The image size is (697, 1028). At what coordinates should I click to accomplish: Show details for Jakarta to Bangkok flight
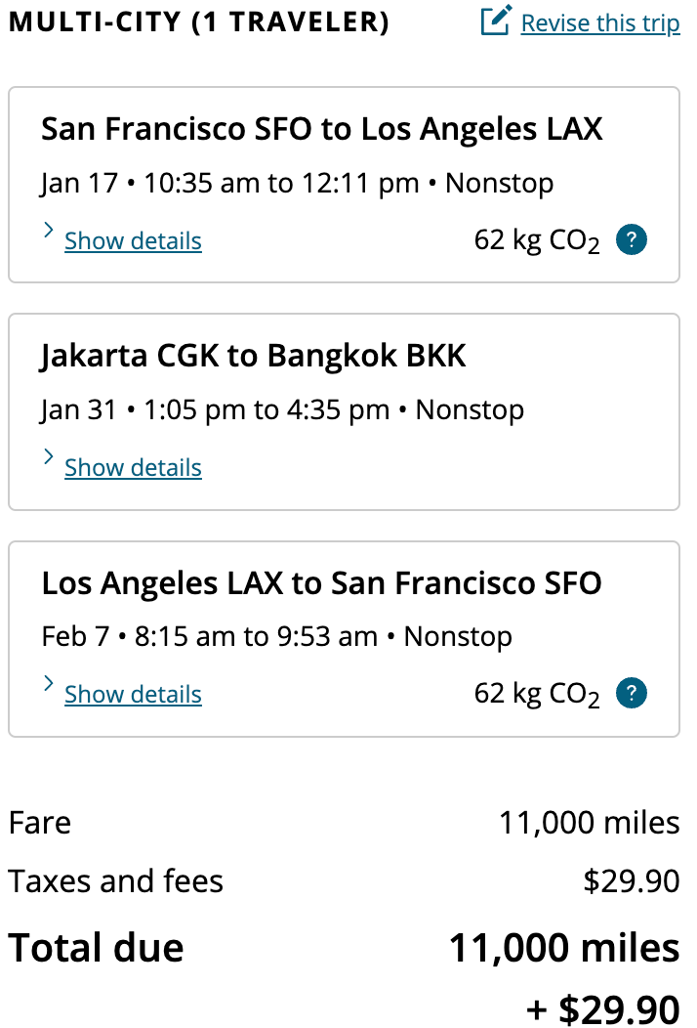[x=133, y=467]
